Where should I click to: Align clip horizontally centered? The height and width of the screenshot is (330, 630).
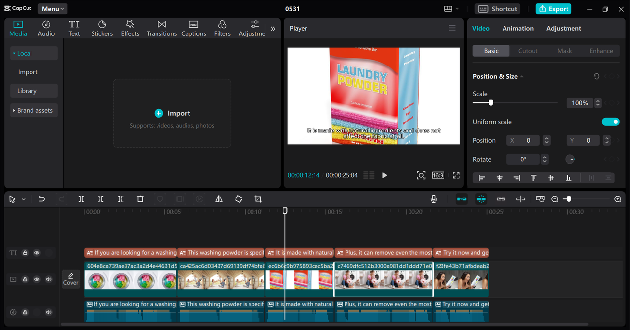click(499, 178)
